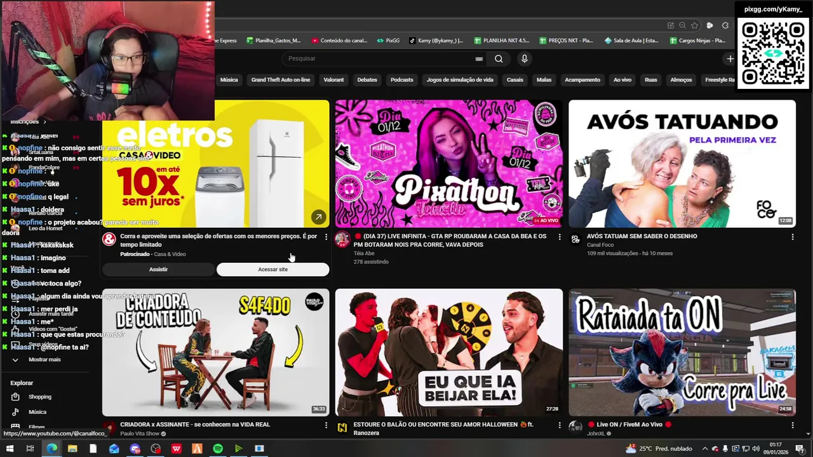Viewport: 813px width, 457px height.
Task: Click the Assistir button on the ad
Action: pos(158,270)
